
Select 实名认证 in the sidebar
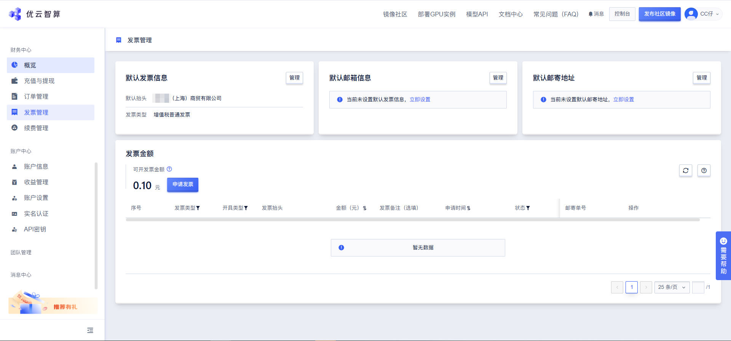[x=51, y=214]
